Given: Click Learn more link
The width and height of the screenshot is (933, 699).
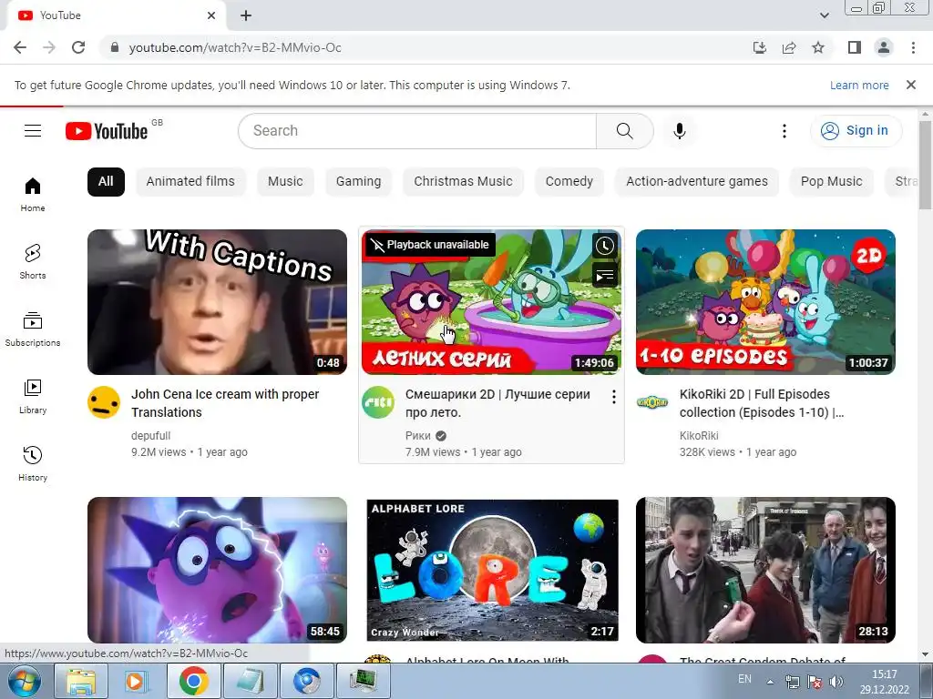Looking at the screenshot, I should coord(859,85).
